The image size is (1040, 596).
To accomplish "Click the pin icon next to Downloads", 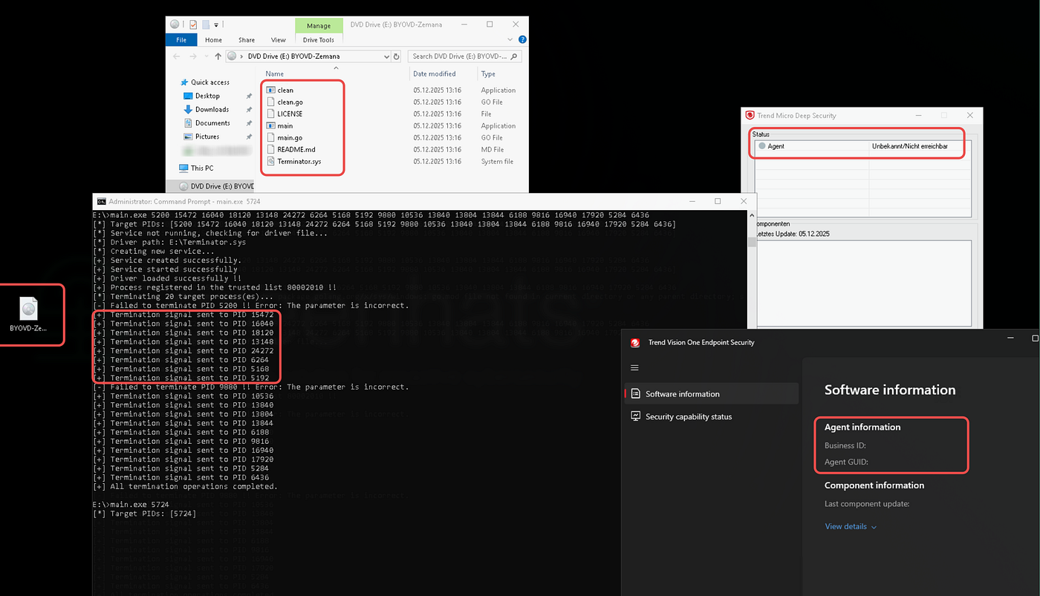I will coord(249,110).
